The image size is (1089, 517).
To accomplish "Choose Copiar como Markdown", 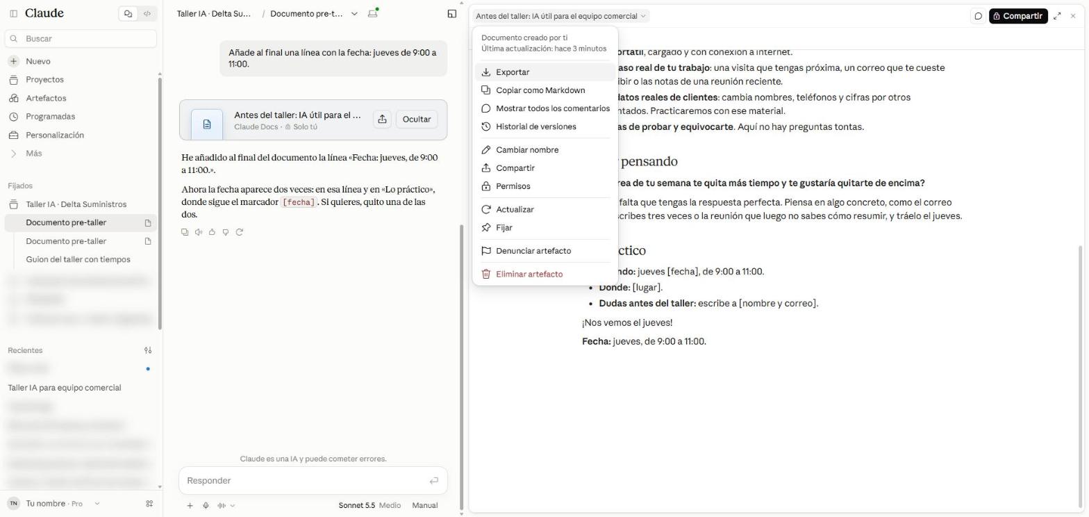I will click(x=545, y=90).
